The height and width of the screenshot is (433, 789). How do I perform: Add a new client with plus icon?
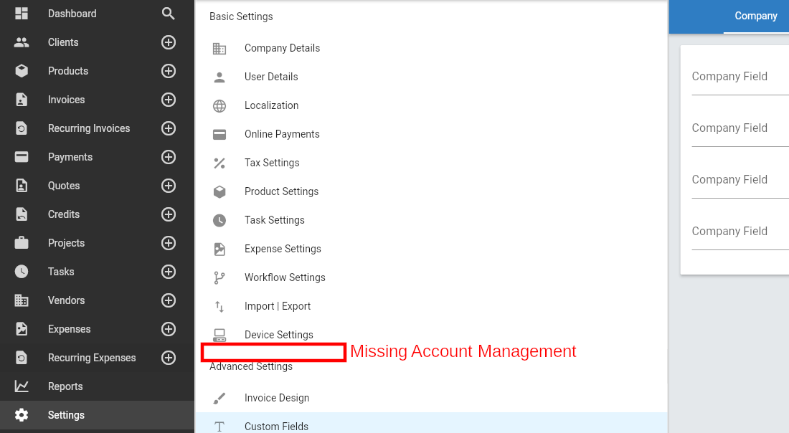168,42
